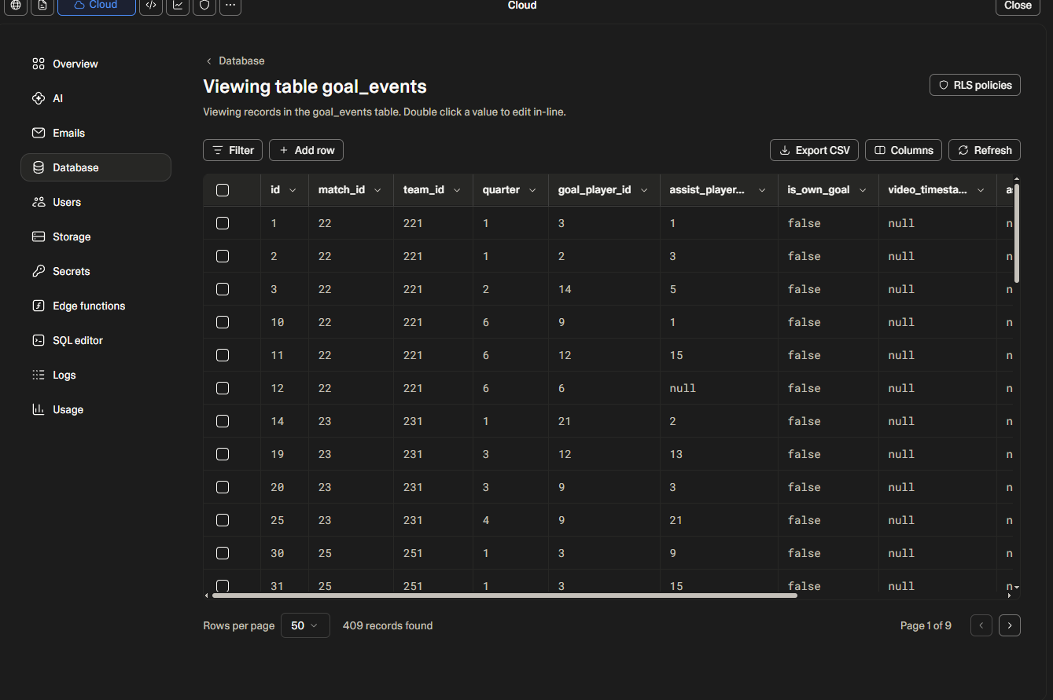Open the rows per page dropdown
The image size is (1053, 700).
point(305,625)
